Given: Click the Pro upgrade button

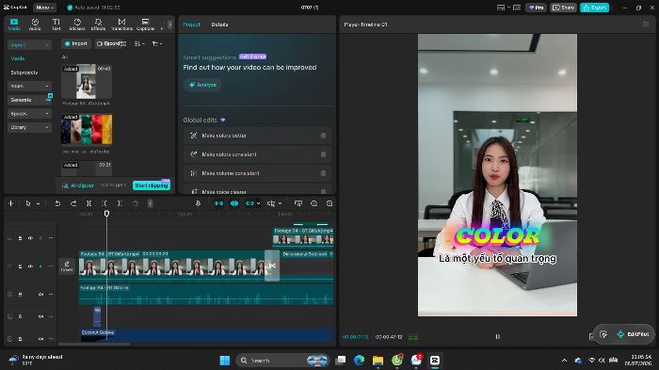Looking at the screenshot, I should point(536,8).
